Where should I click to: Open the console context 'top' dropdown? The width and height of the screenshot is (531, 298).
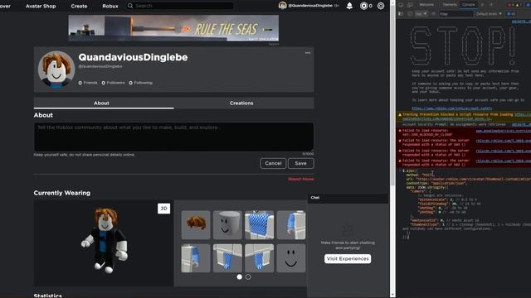coord(421,14)
